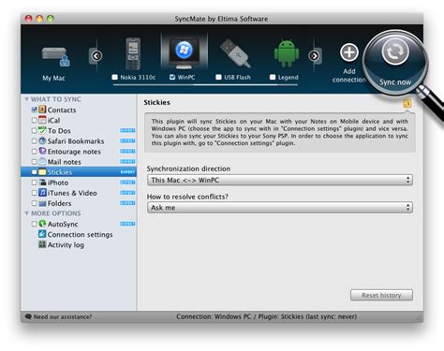Click the iCal calendar icon
Screen dimensions: 444x351
click(42, 120)
